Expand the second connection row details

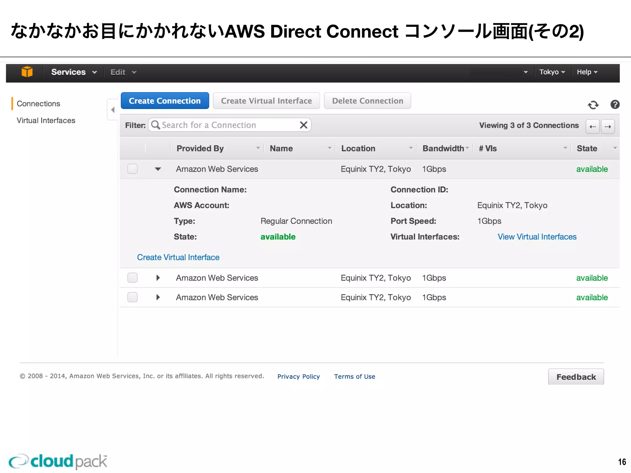pyautogui.click(x=158, y=278)
